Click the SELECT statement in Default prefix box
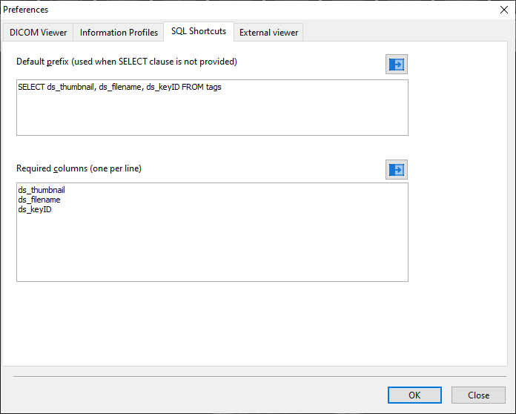The height and width of the screenshot is (414, 516). [119, 88]
